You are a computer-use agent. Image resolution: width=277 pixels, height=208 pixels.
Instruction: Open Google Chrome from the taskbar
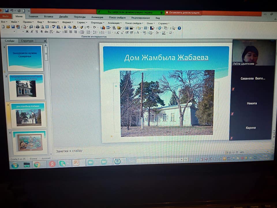(37, 164)
